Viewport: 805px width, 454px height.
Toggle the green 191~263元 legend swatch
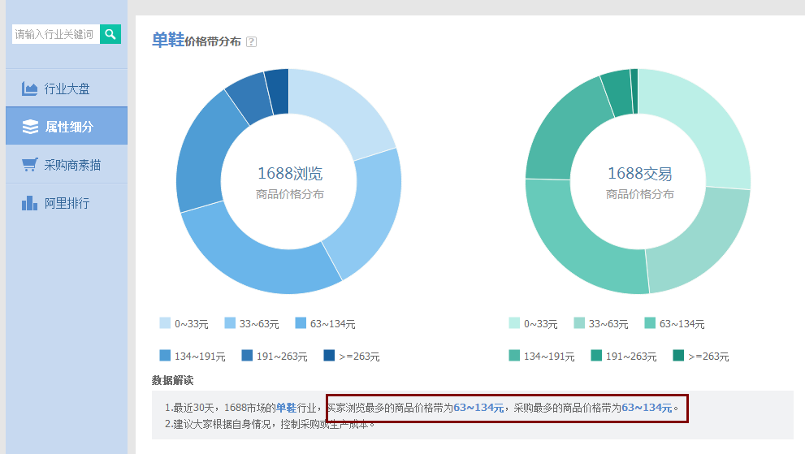tap(596, 356)
